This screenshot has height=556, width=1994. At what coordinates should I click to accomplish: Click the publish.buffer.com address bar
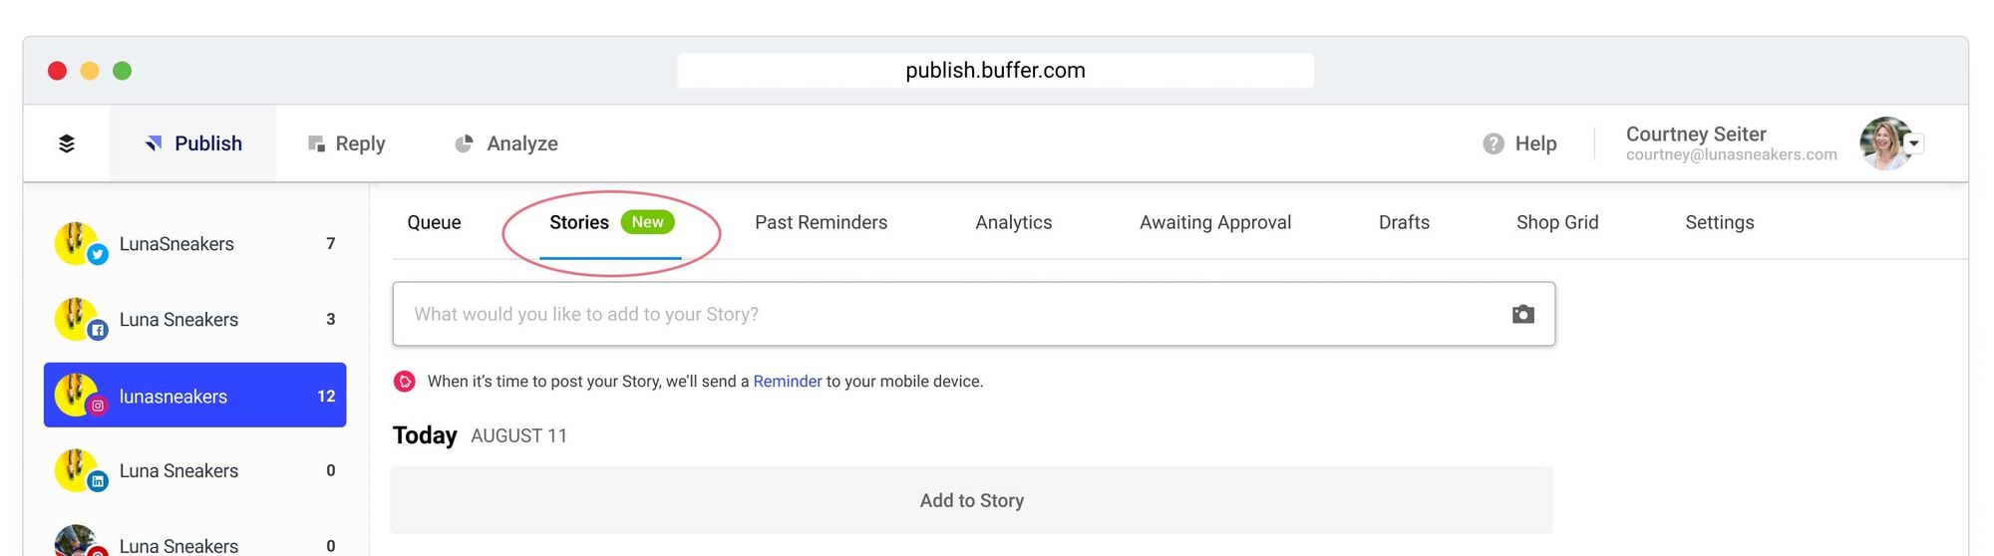coord(995,71)
